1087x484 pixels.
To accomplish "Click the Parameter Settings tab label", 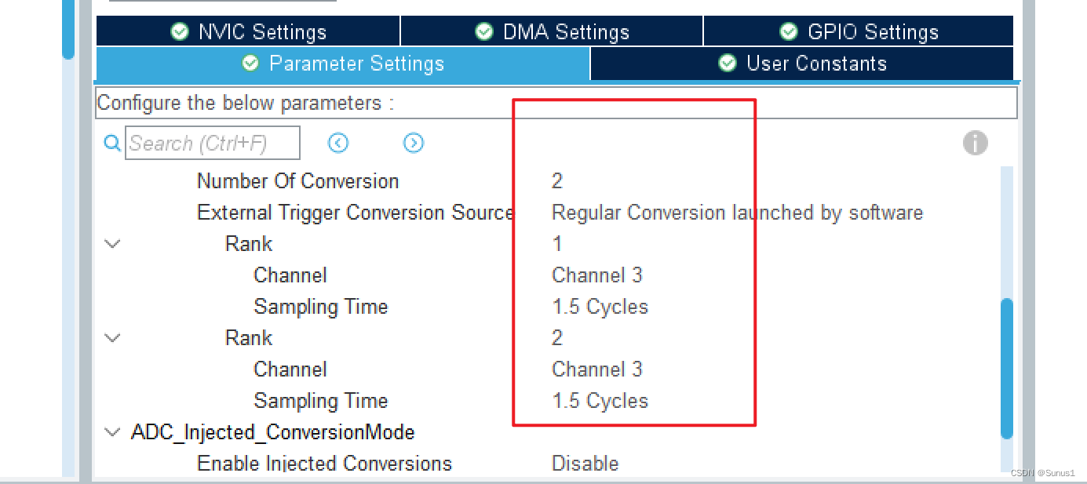I will click(356, 64).
